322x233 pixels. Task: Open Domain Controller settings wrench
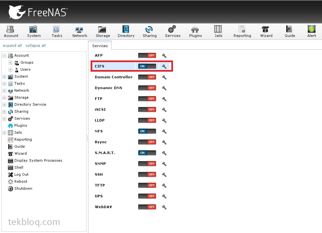point(164,77)
